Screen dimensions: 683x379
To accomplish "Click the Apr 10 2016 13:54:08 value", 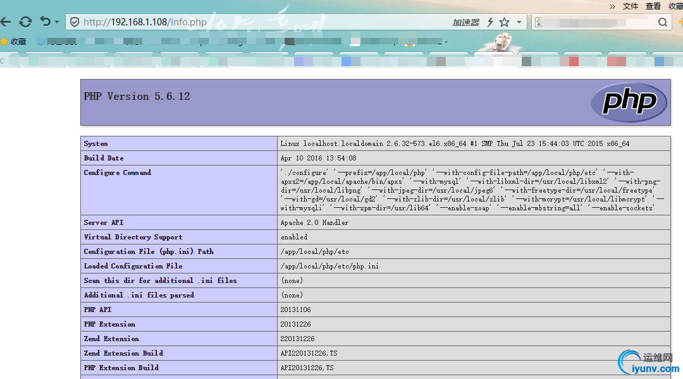I will pos(318,158).
